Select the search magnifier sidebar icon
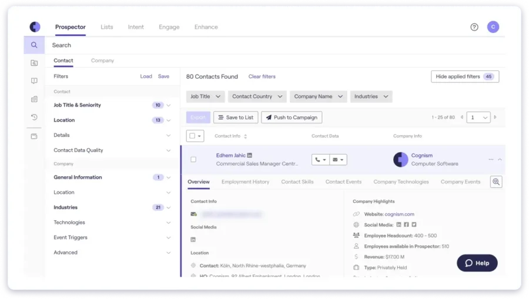529x299 pixels. pyautogui.click(x=34, y=45)
